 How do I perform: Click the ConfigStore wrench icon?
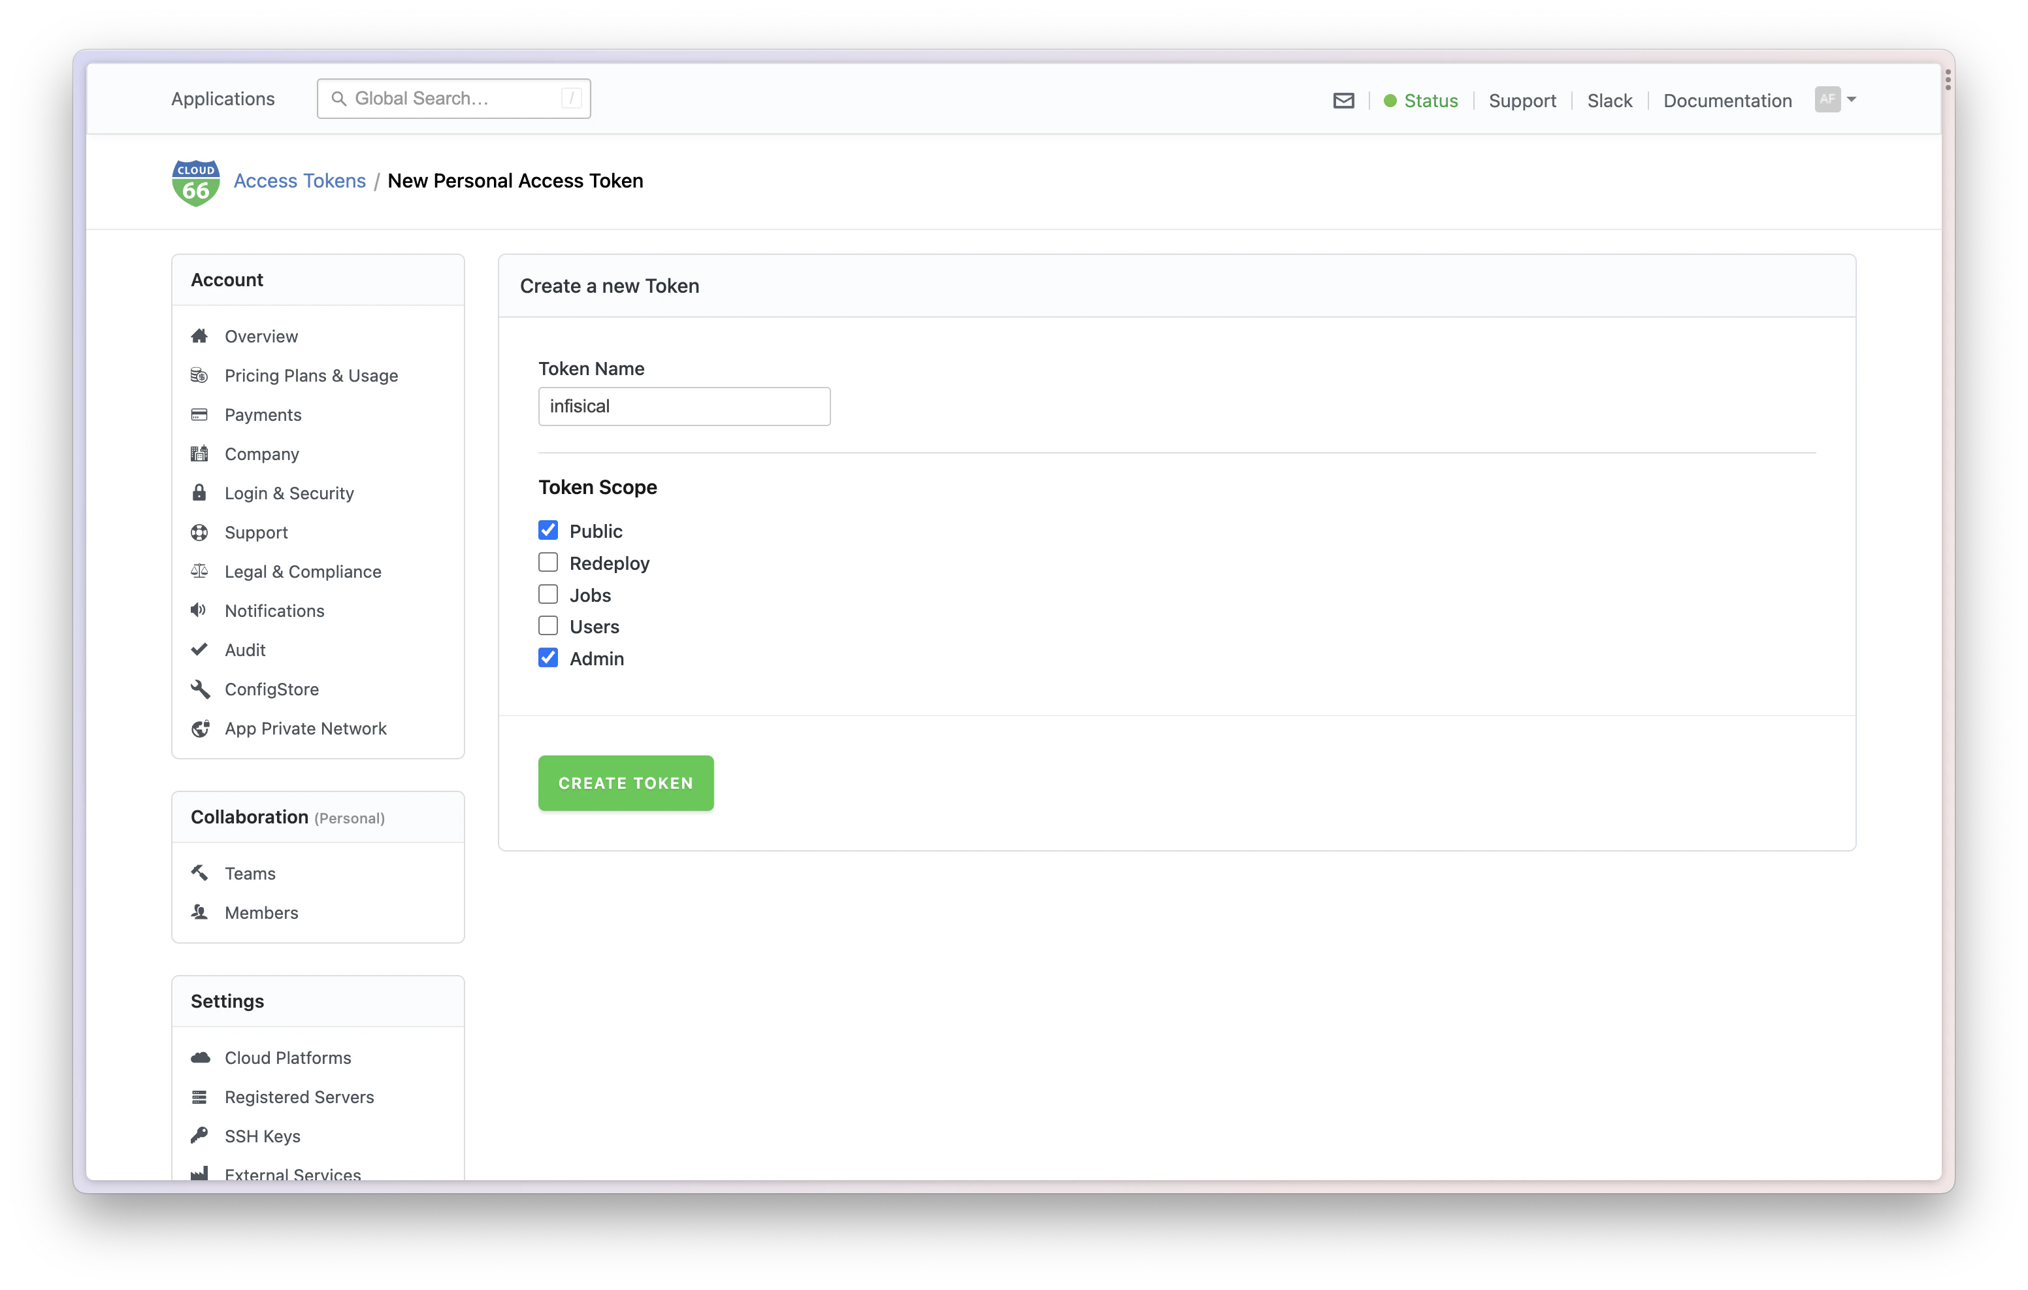pos(200,689)
